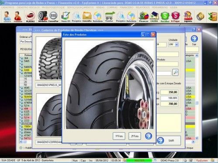Click the down arrow of list scrollbar
218x163 pixels.
197,138
